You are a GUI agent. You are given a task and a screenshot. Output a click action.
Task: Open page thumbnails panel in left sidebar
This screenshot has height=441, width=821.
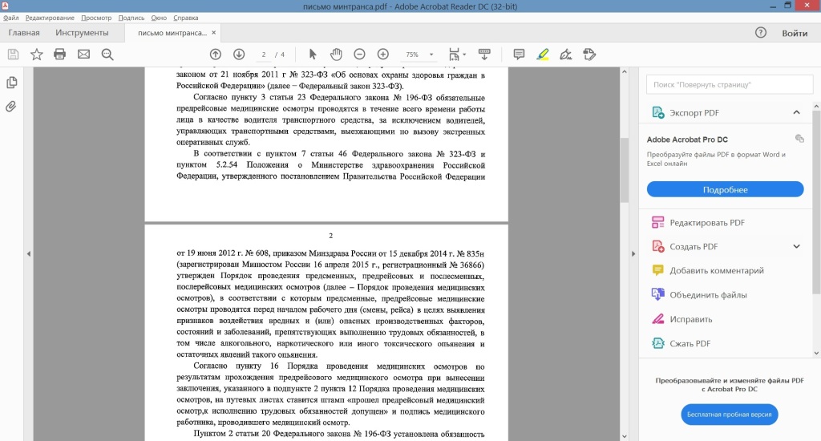click(x=12, y=83)
